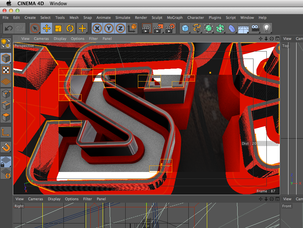This screenshot has width=303, height=228.
Task: Open Perspective viewport Cameras dropdown
Action: pos(41,39)
